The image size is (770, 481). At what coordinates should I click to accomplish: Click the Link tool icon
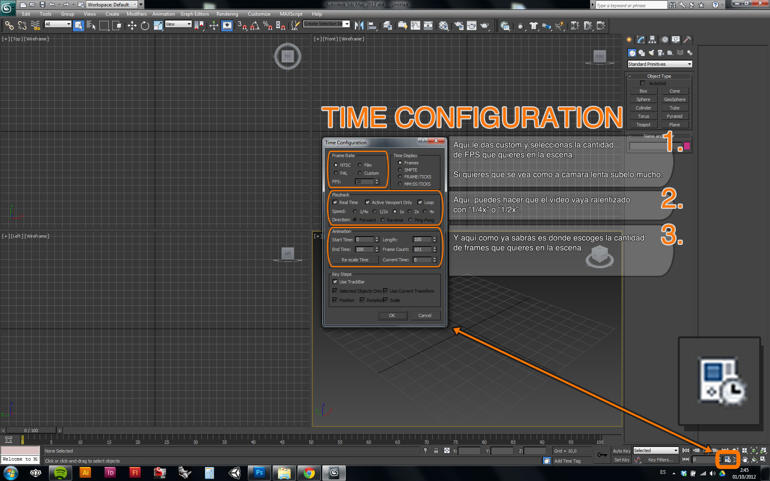[x=9, y=26]
